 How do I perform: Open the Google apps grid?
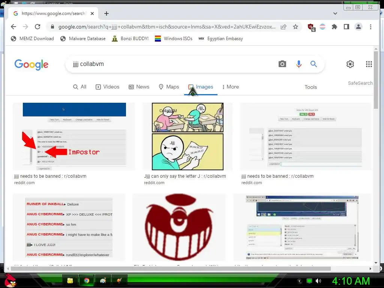pos(369,64)
